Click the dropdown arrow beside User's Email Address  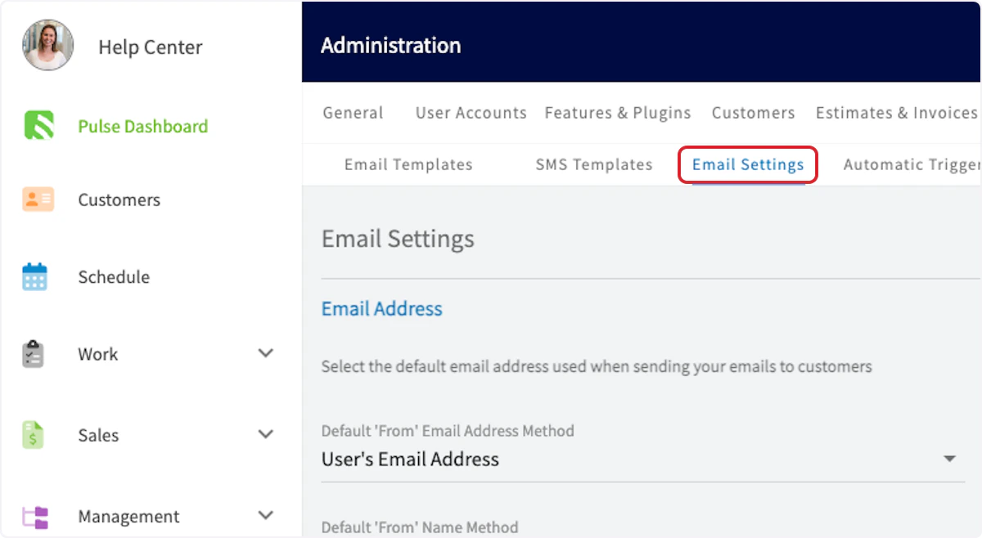point(949,460)
